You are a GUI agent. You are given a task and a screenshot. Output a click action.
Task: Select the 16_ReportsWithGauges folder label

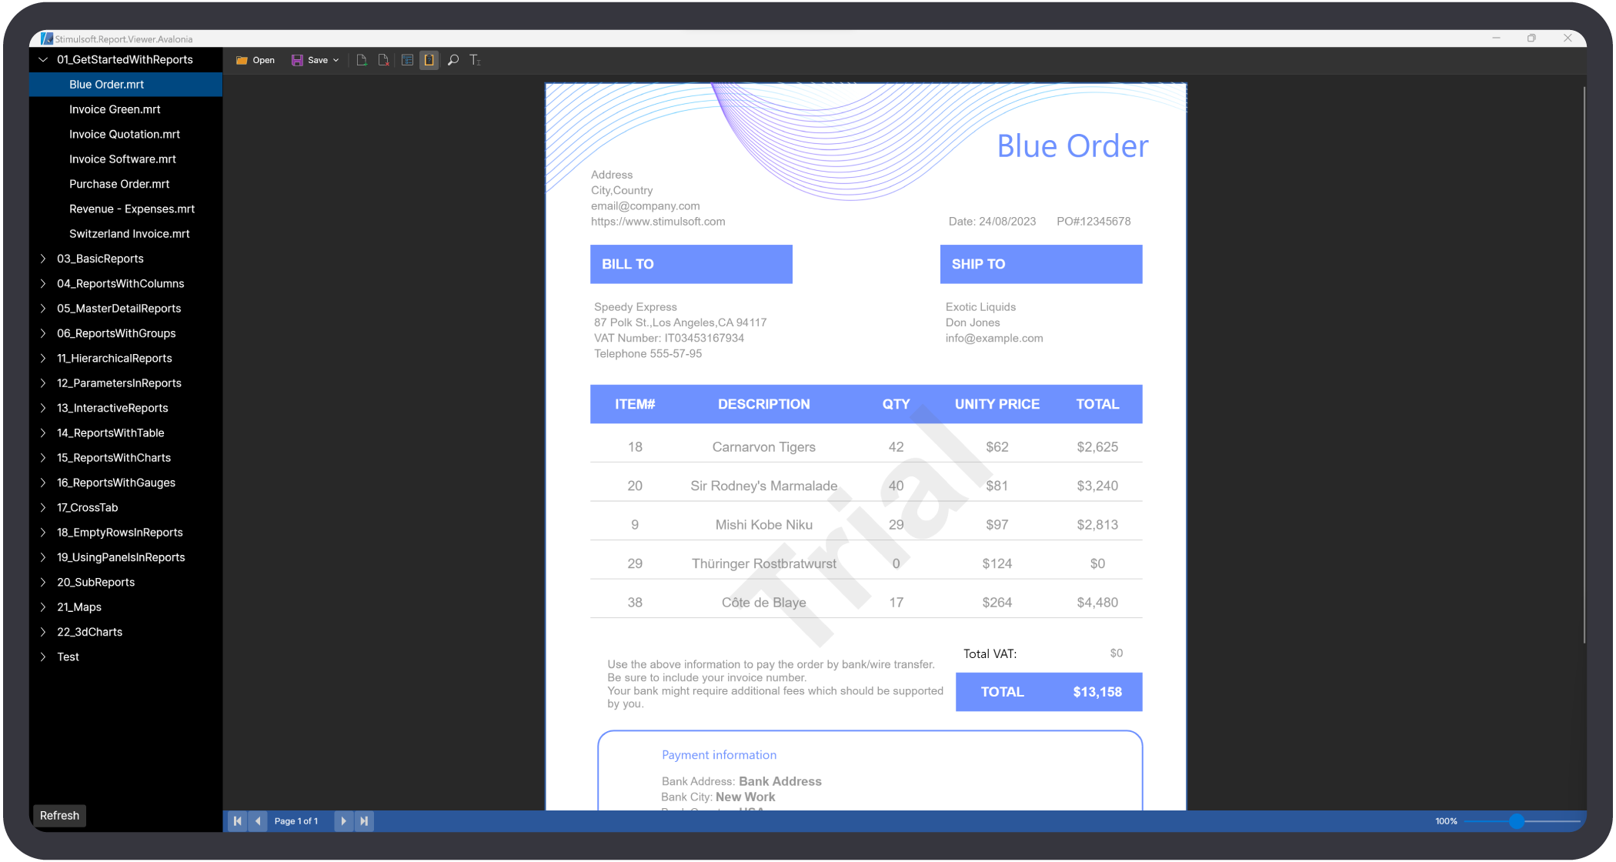(116, 483)
